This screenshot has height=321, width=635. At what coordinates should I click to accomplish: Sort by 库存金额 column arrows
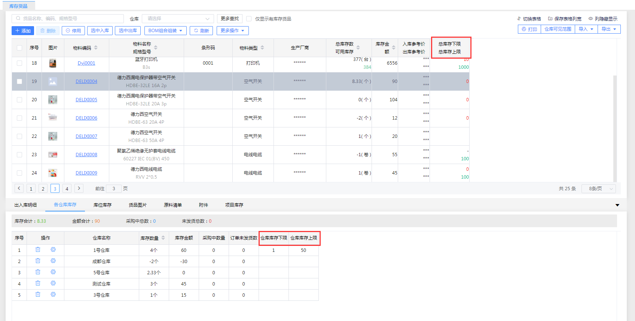(x=394, y=48)
